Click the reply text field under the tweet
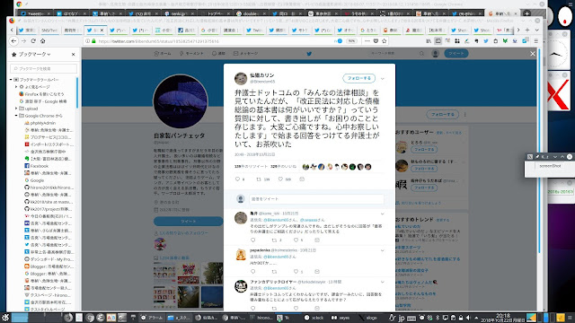Screen dimensions: 575x323 coord(316,199)
